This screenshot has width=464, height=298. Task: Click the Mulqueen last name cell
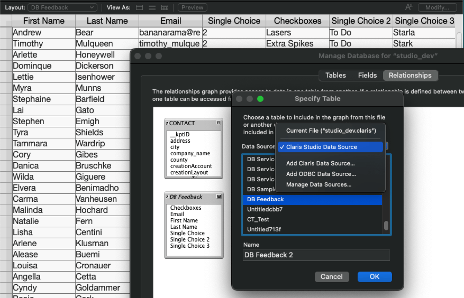[x=107, y=44]
